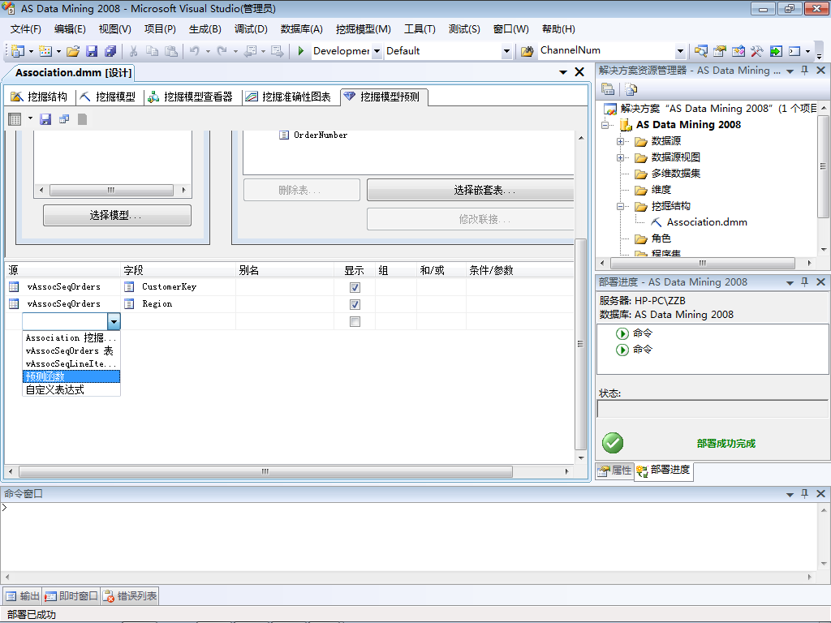Pin the deployment progress panel
This screenshot has height=623, width=831.
click(x=804, y=281)
